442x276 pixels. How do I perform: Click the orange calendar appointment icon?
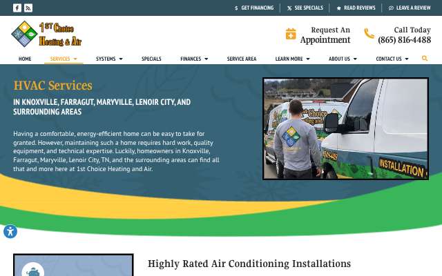tap(291, 34)
